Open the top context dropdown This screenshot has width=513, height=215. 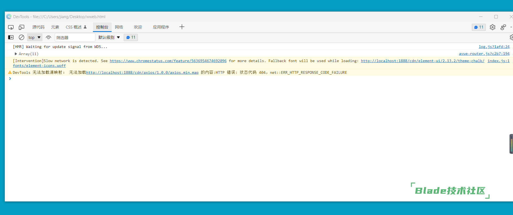coord(34,37)
